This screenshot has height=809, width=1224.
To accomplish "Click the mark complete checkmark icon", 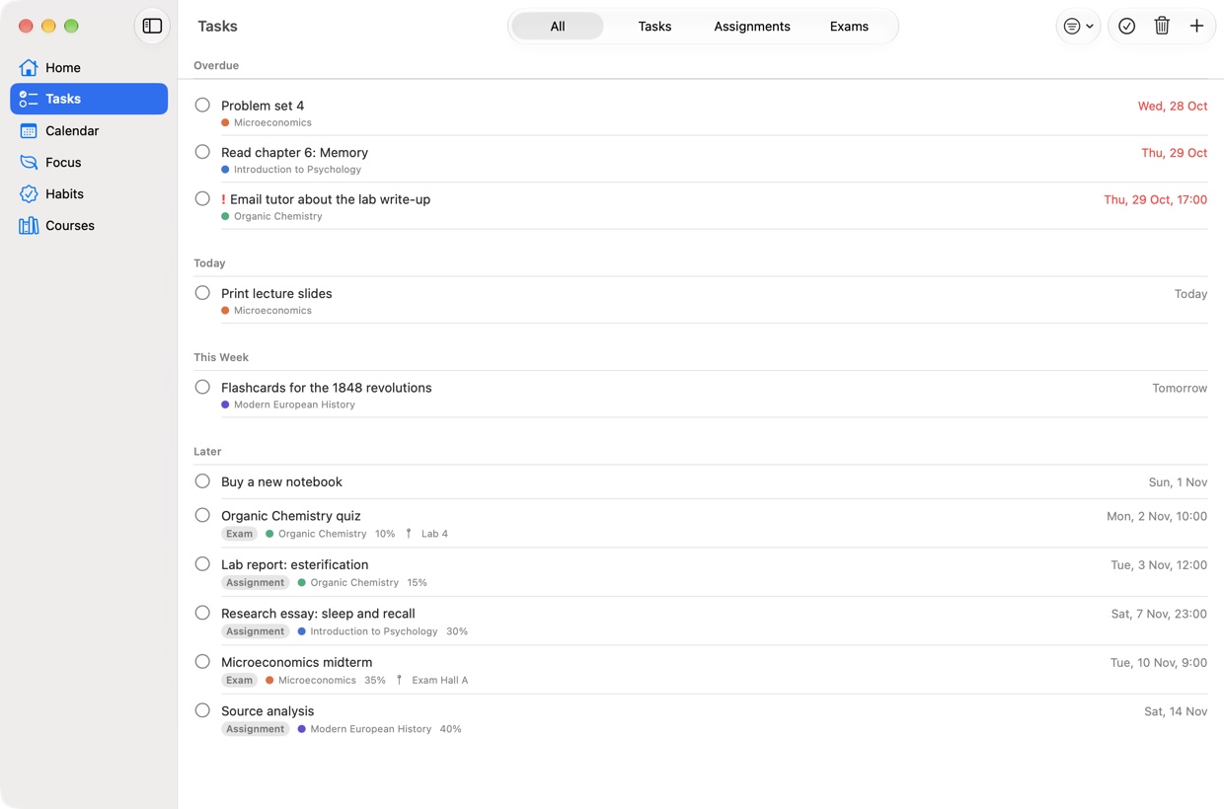I will point(1126,27).
